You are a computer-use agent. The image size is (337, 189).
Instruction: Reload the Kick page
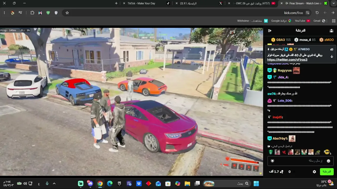(x=317, y=13)
